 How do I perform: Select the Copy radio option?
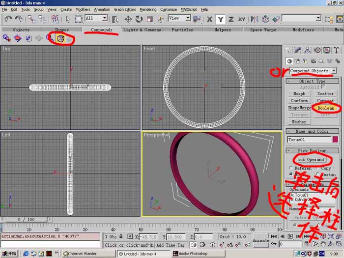pos(317,168)
